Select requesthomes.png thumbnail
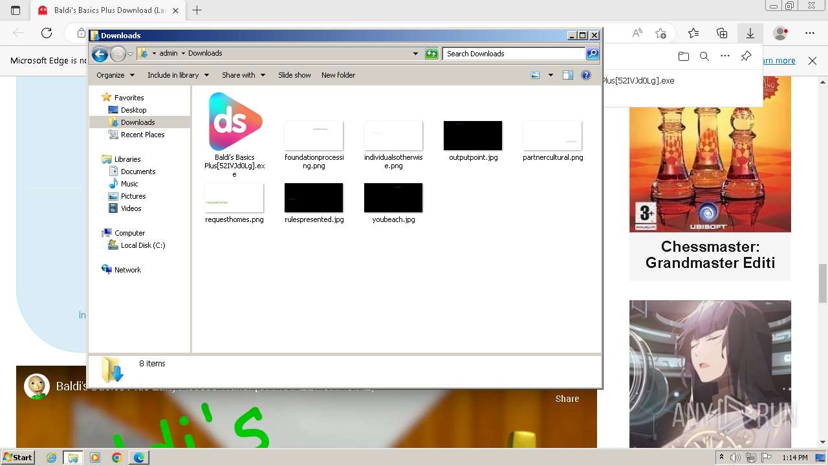828x466 pixels. (234, 203)
